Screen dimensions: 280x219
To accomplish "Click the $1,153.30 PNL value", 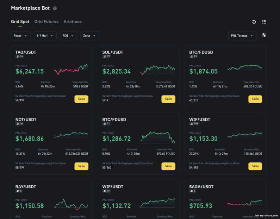I will [203, 139].
